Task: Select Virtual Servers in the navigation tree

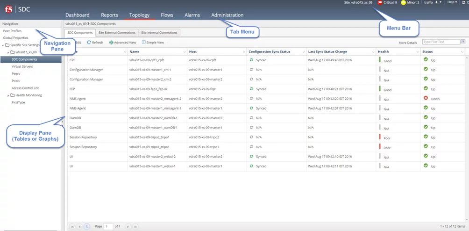Action: coord(22,67)
